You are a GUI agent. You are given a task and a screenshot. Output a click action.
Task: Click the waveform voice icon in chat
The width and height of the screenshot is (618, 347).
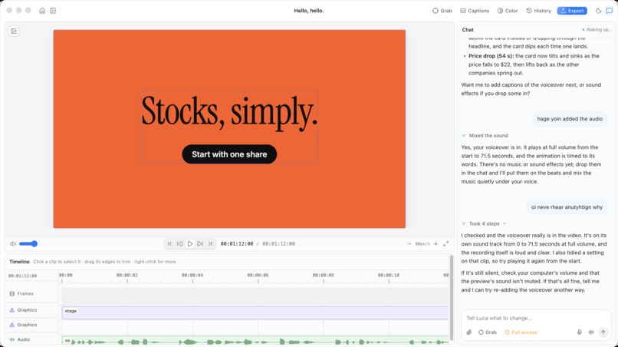(591, 332)
